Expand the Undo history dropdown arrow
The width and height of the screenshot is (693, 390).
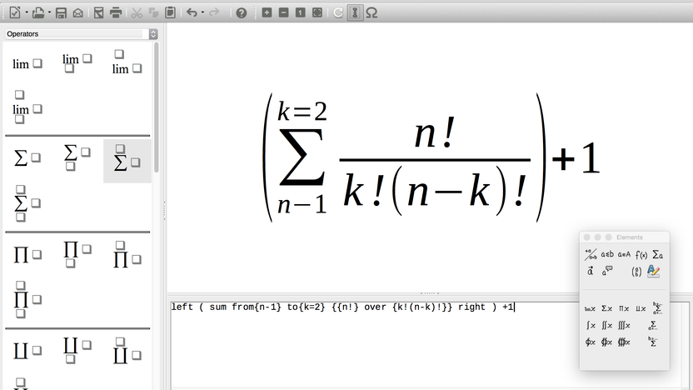click(x=202, y=12)
